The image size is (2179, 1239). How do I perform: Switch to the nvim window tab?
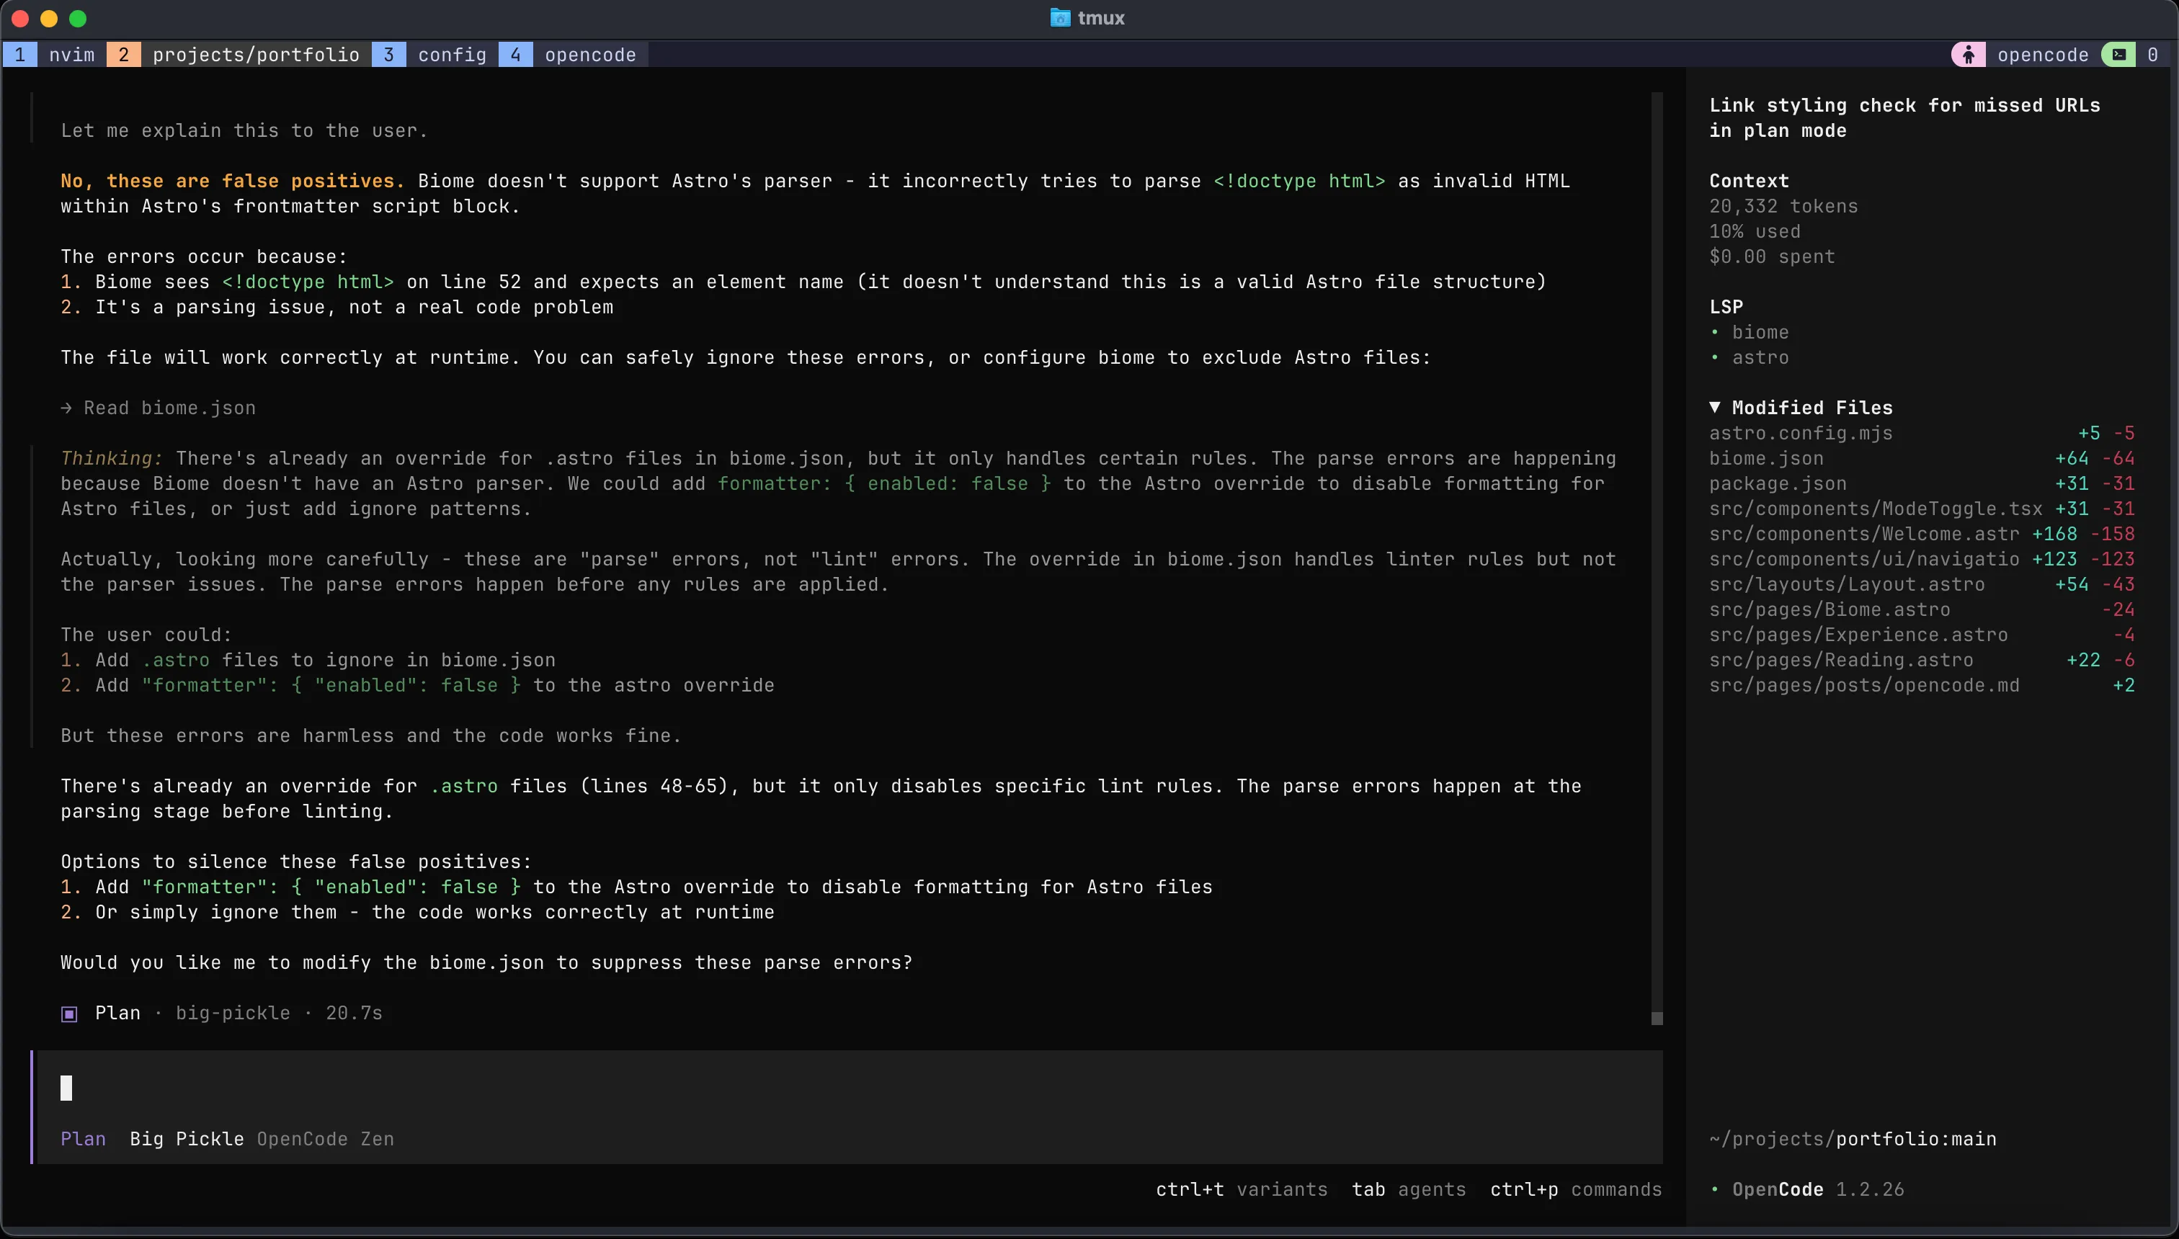[x=71, y=53]
